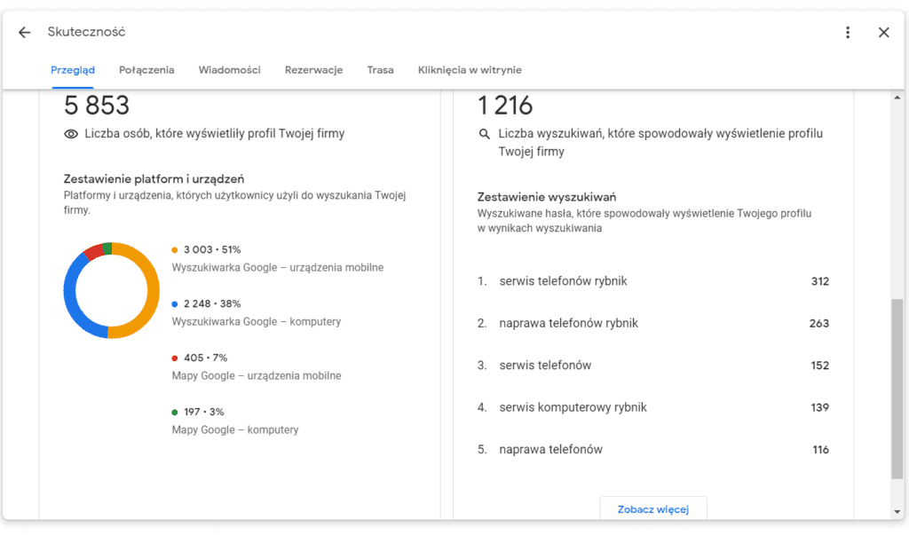Click the red legend dot for 405

click(x=175, y=358)
